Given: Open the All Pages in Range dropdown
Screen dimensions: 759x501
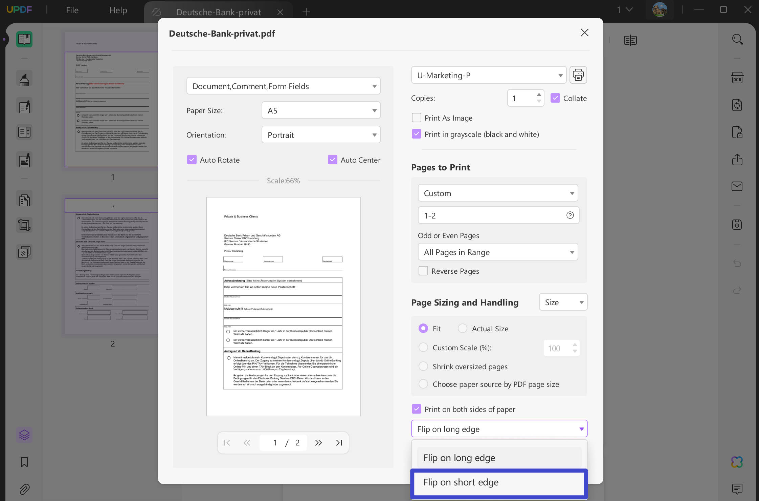Looking at the screenshot, I should click(498, 252).
